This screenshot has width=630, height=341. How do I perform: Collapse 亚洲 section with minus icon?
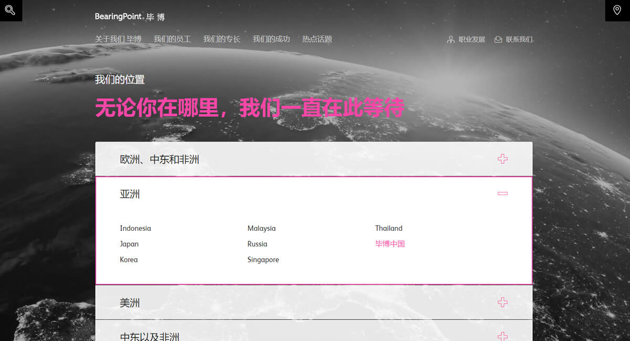(x=502, y=194)
